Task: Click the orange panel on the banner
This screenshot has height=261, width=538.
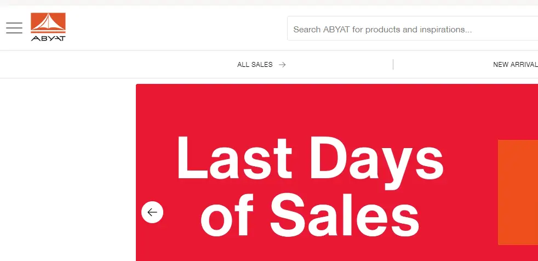Action: tap(518, 192)
